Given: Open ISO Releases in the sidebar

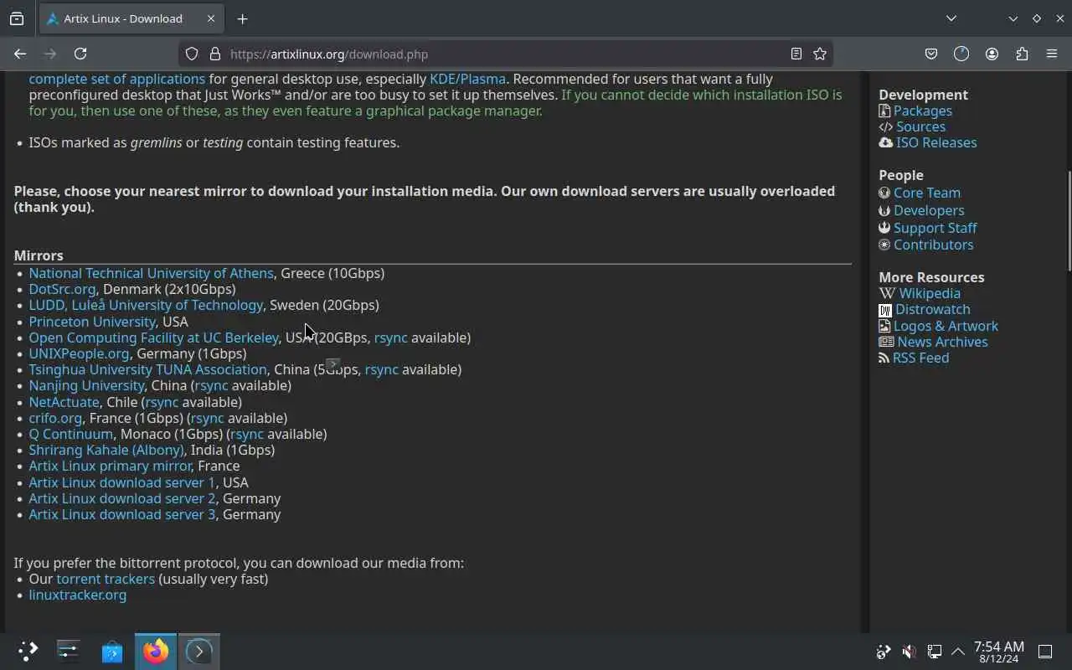Looking at the screenshot, I should (936, 142).
